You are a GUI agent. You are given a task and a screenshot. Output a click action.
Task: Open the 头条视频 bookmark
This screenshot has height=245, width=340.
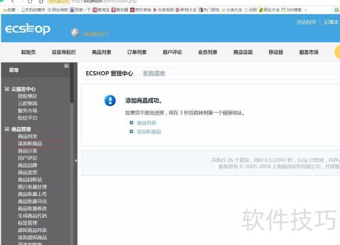(x=164, y=10)
